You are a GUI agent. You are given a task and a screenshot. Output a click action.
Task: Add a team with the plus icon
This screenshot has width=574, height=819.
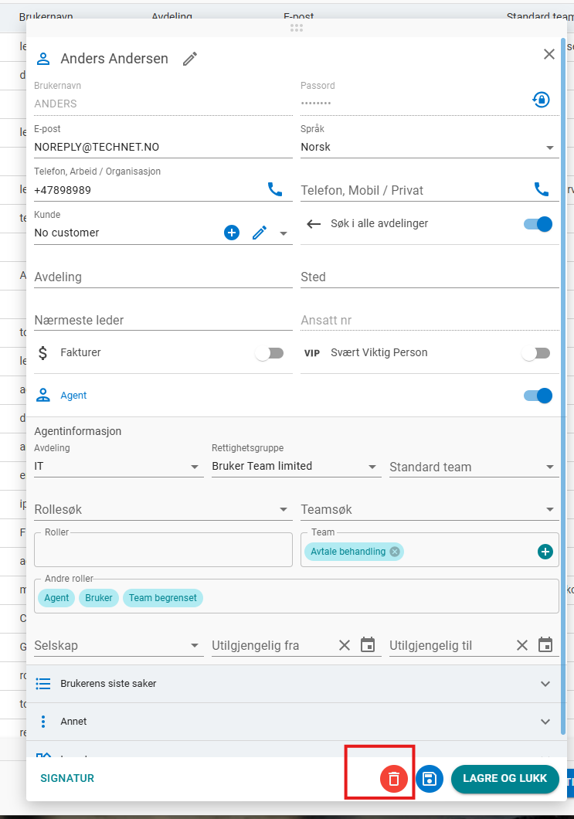click(545, 552)
